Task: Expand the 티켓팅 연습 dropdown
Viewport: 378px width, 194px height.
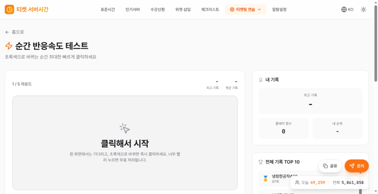Action: (x=245, y=10)
